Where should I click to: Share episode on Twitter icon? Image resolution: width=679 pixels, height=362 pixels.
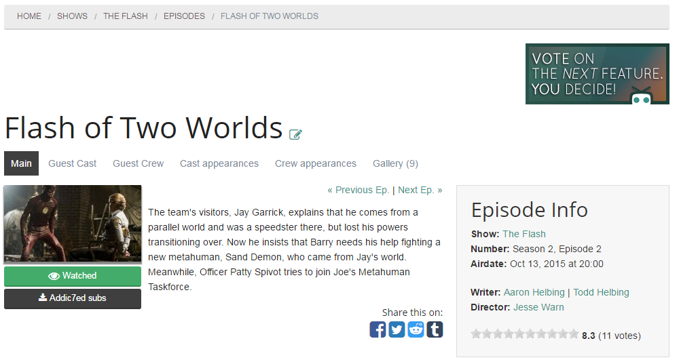tap(397, 329)
